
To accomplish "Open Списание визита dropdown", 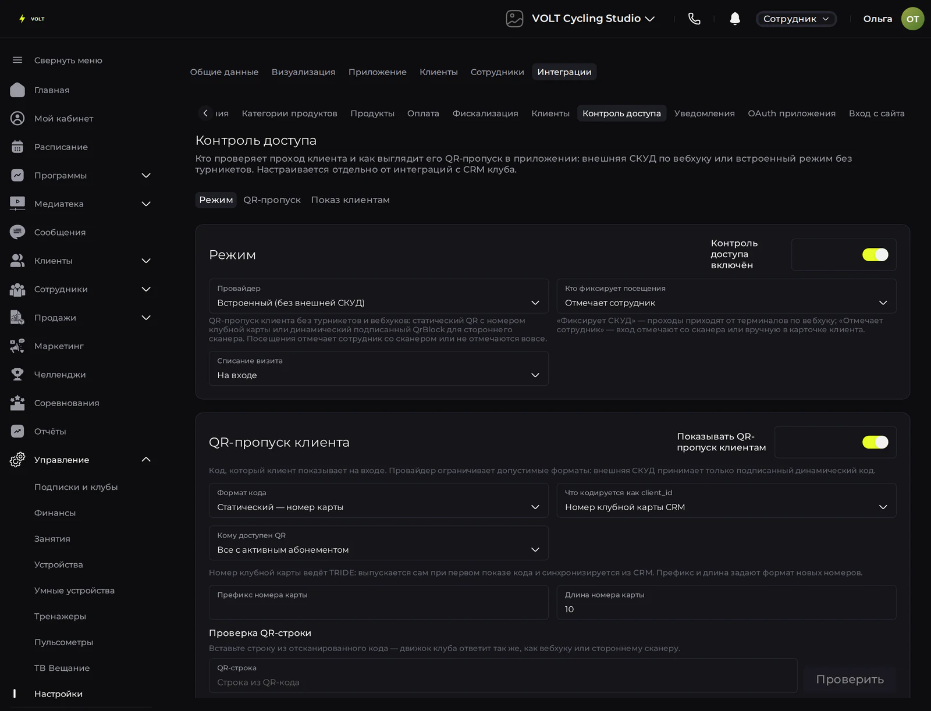I will (379, 368).
